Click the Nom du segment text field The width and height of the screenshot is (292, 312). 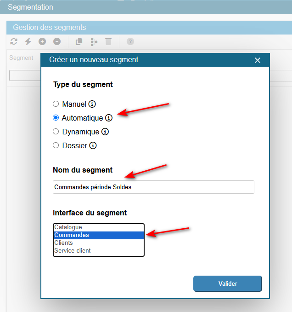click(153, 187)
